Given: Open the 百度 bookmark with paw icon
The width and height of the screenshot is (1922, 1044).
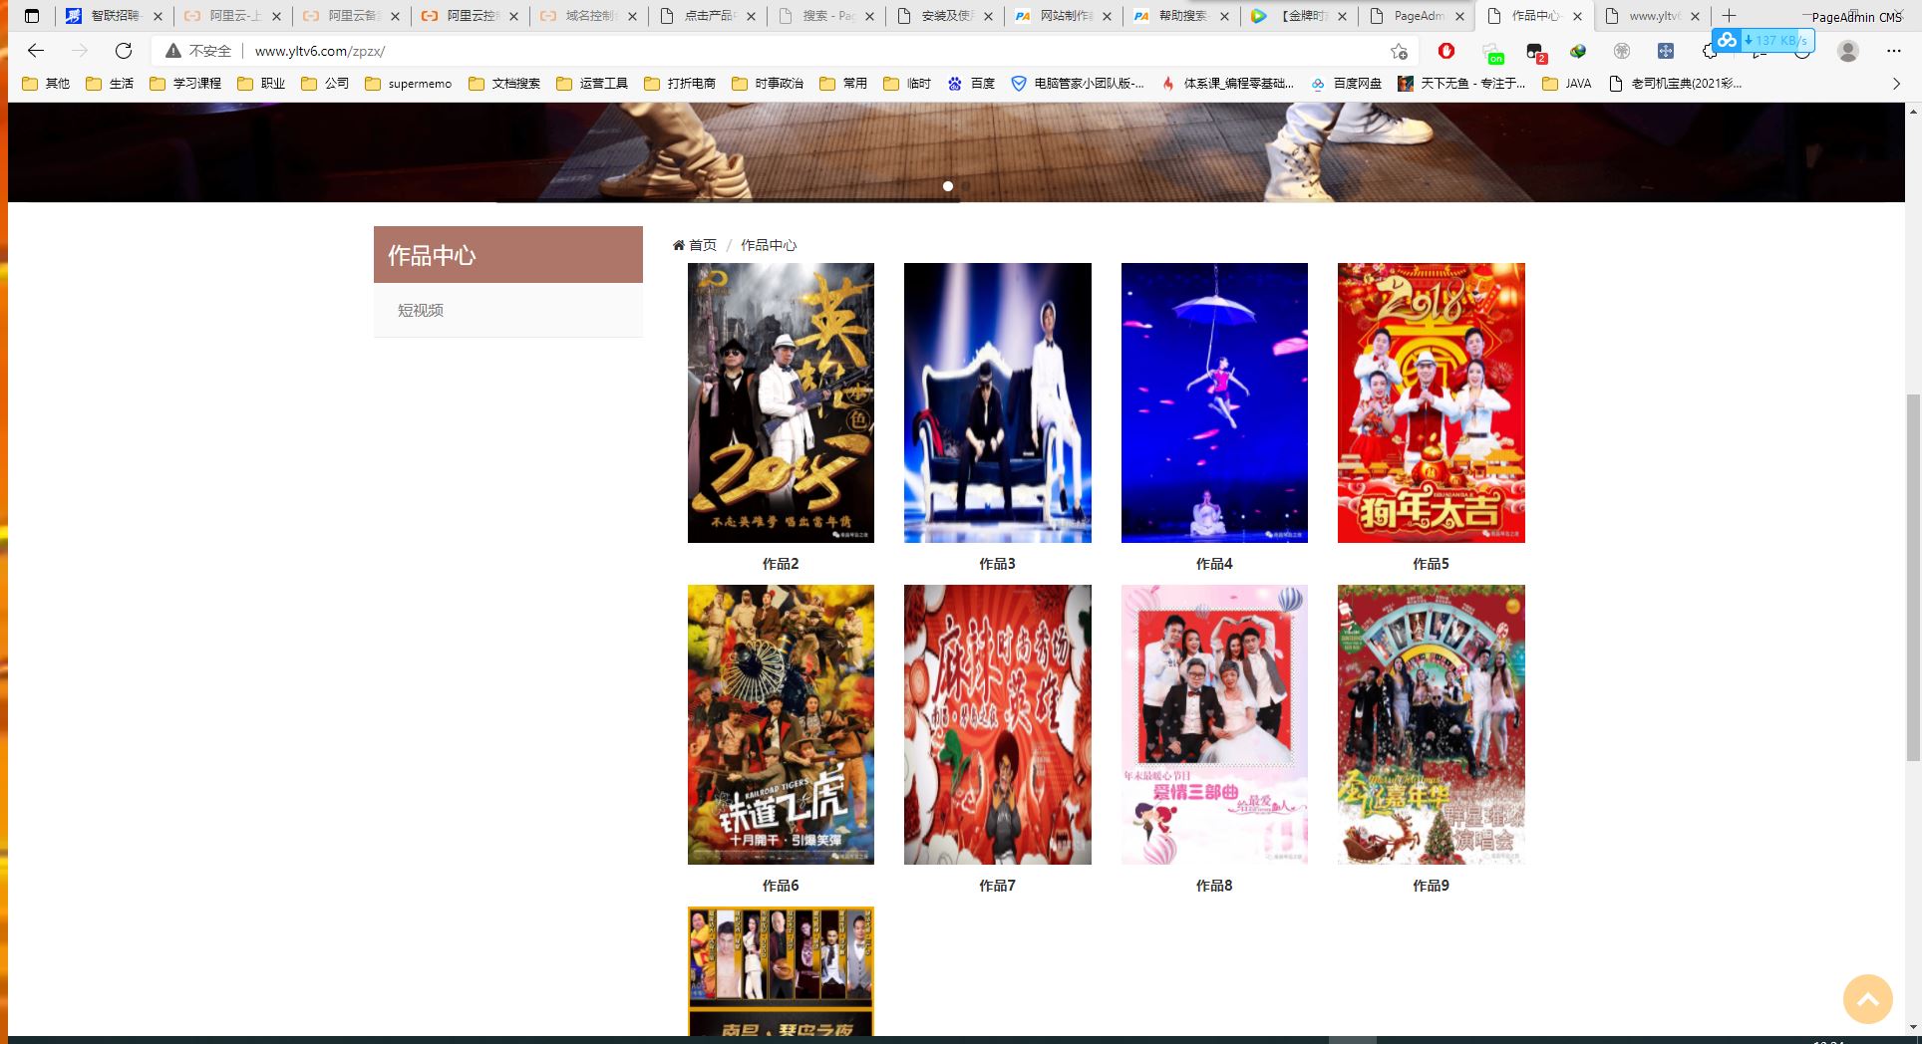Looking at the screenshot, I should pyautogui.click(x=971, y=84).
